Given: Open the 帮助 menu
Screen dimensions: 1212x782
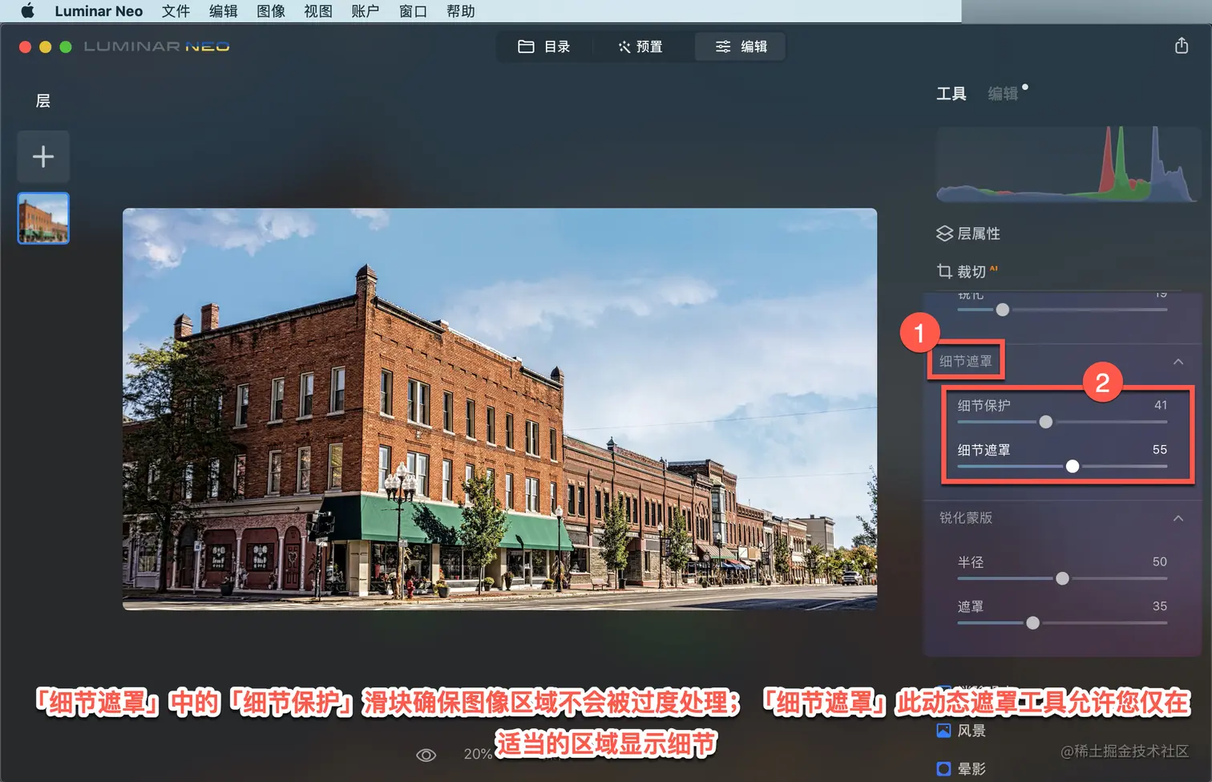Looking at the screenshot, I should [460, 11].
